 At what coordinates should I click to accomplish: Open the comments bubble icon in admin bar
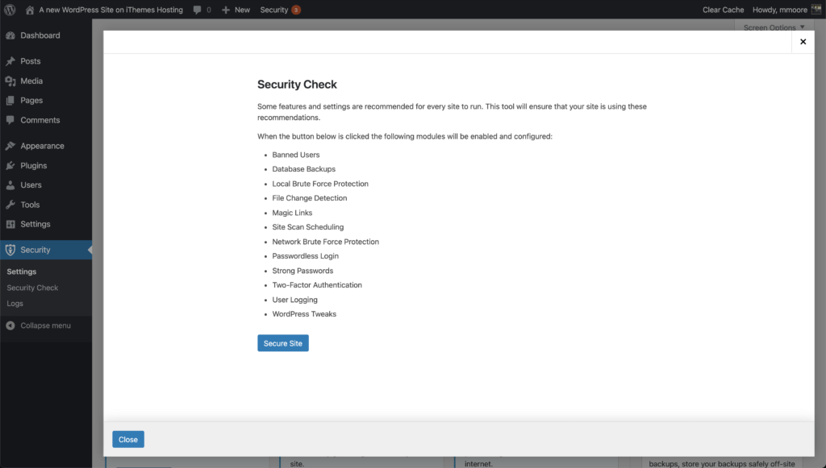pyautogui.click(x=197, y=10)
